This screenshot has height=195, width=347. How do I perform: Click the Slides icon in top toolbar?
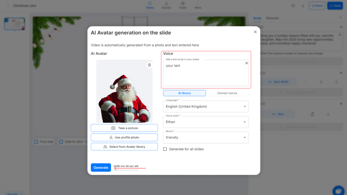tap(149, 5)
